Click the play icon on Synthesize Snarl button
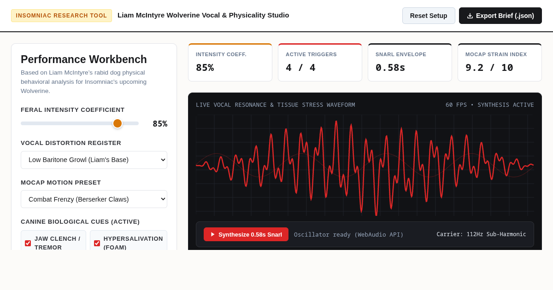The height and width of the screenshot is (290, 553). 213,234
